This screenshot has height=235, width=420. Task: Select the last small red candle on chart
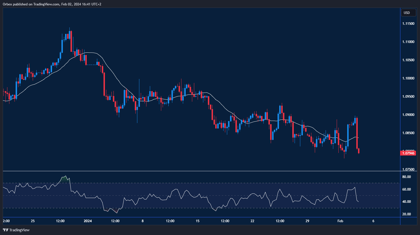[359, 151]
